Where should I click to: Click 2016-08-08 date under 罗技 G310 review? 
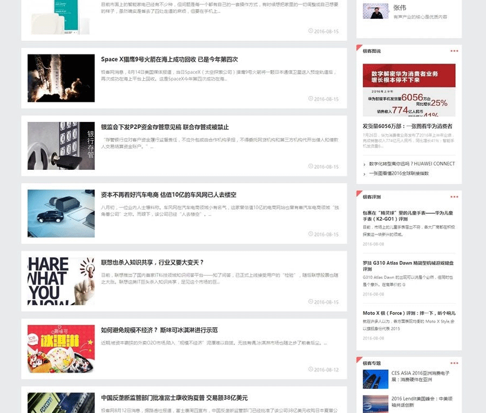click(x=373, y=294)
